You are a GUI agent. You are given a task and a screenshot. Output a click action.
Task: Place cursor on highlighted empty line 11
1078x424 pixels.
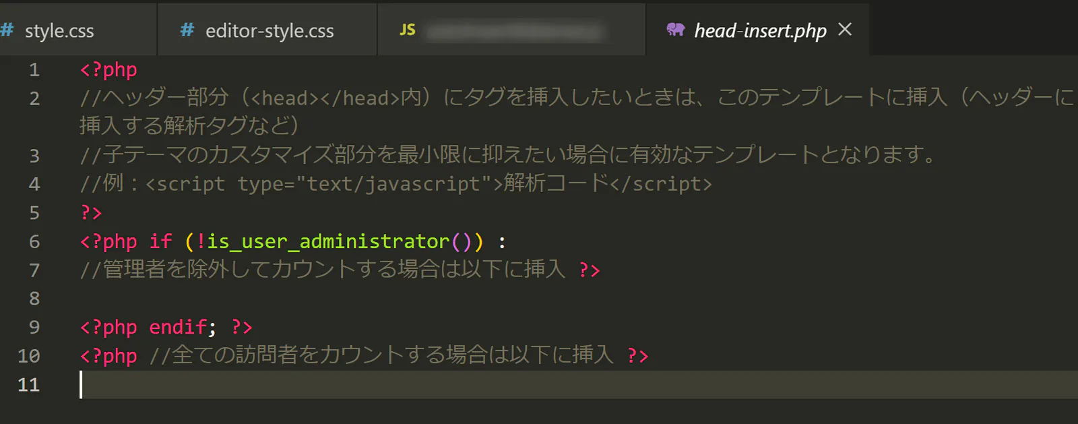578,385
